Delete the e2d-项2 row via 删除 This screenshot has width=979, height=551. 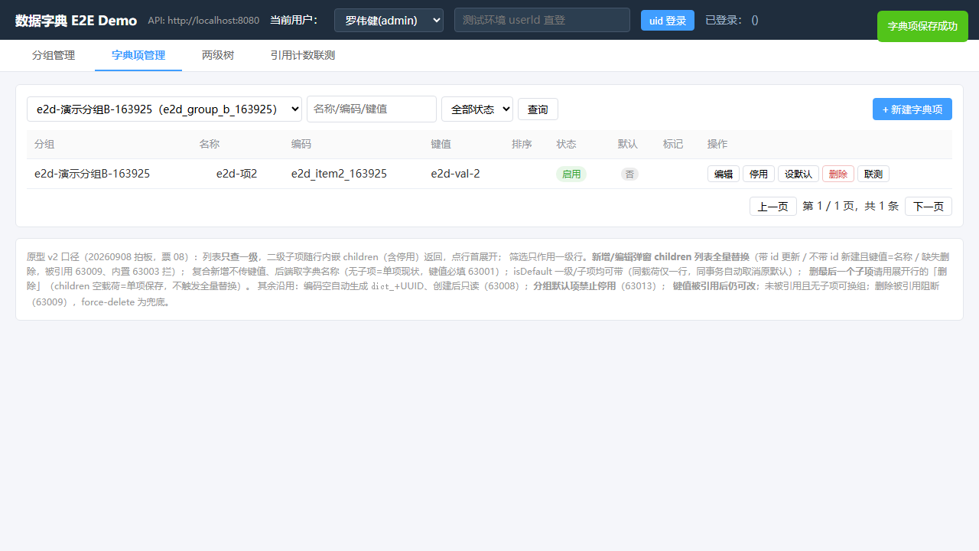coord(838,174)
